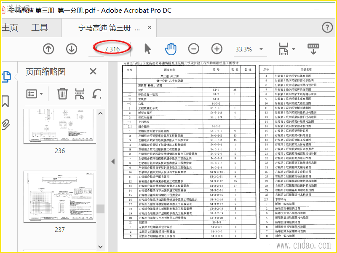Rotate pages counterclockwise icon

click(x=97, y=94)
